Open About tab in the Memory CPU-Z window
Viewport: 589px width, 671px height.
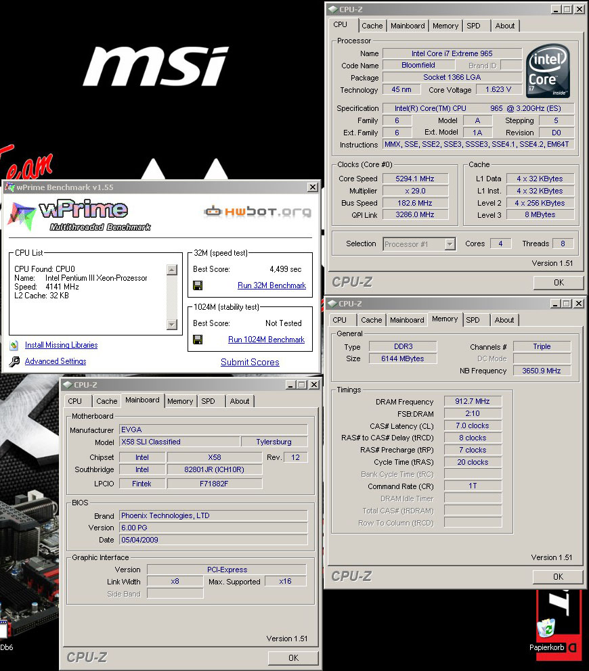(x=504, y=320)
